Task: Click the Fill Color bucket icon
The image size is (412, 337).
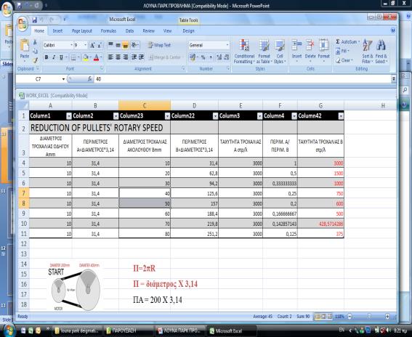Action: coord(86,57)
